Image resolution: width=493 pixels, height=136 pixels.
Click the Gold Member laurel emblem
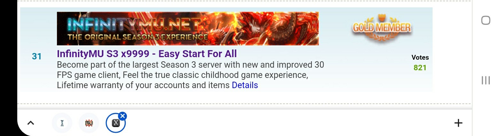(x=382, y=38)
